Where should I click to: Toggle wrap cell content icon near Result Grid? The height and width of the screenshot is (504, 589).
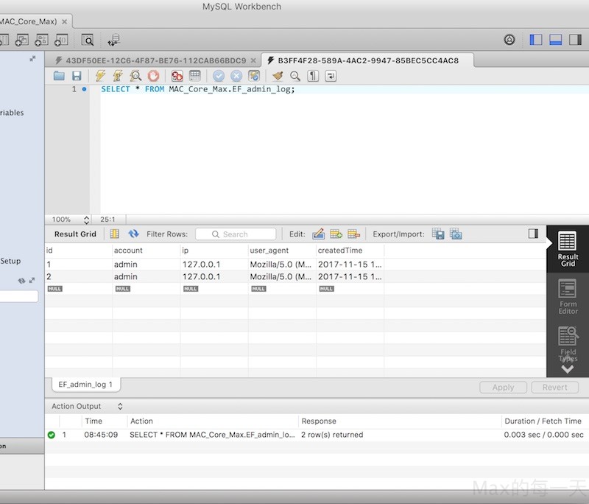tap(115, 234)
